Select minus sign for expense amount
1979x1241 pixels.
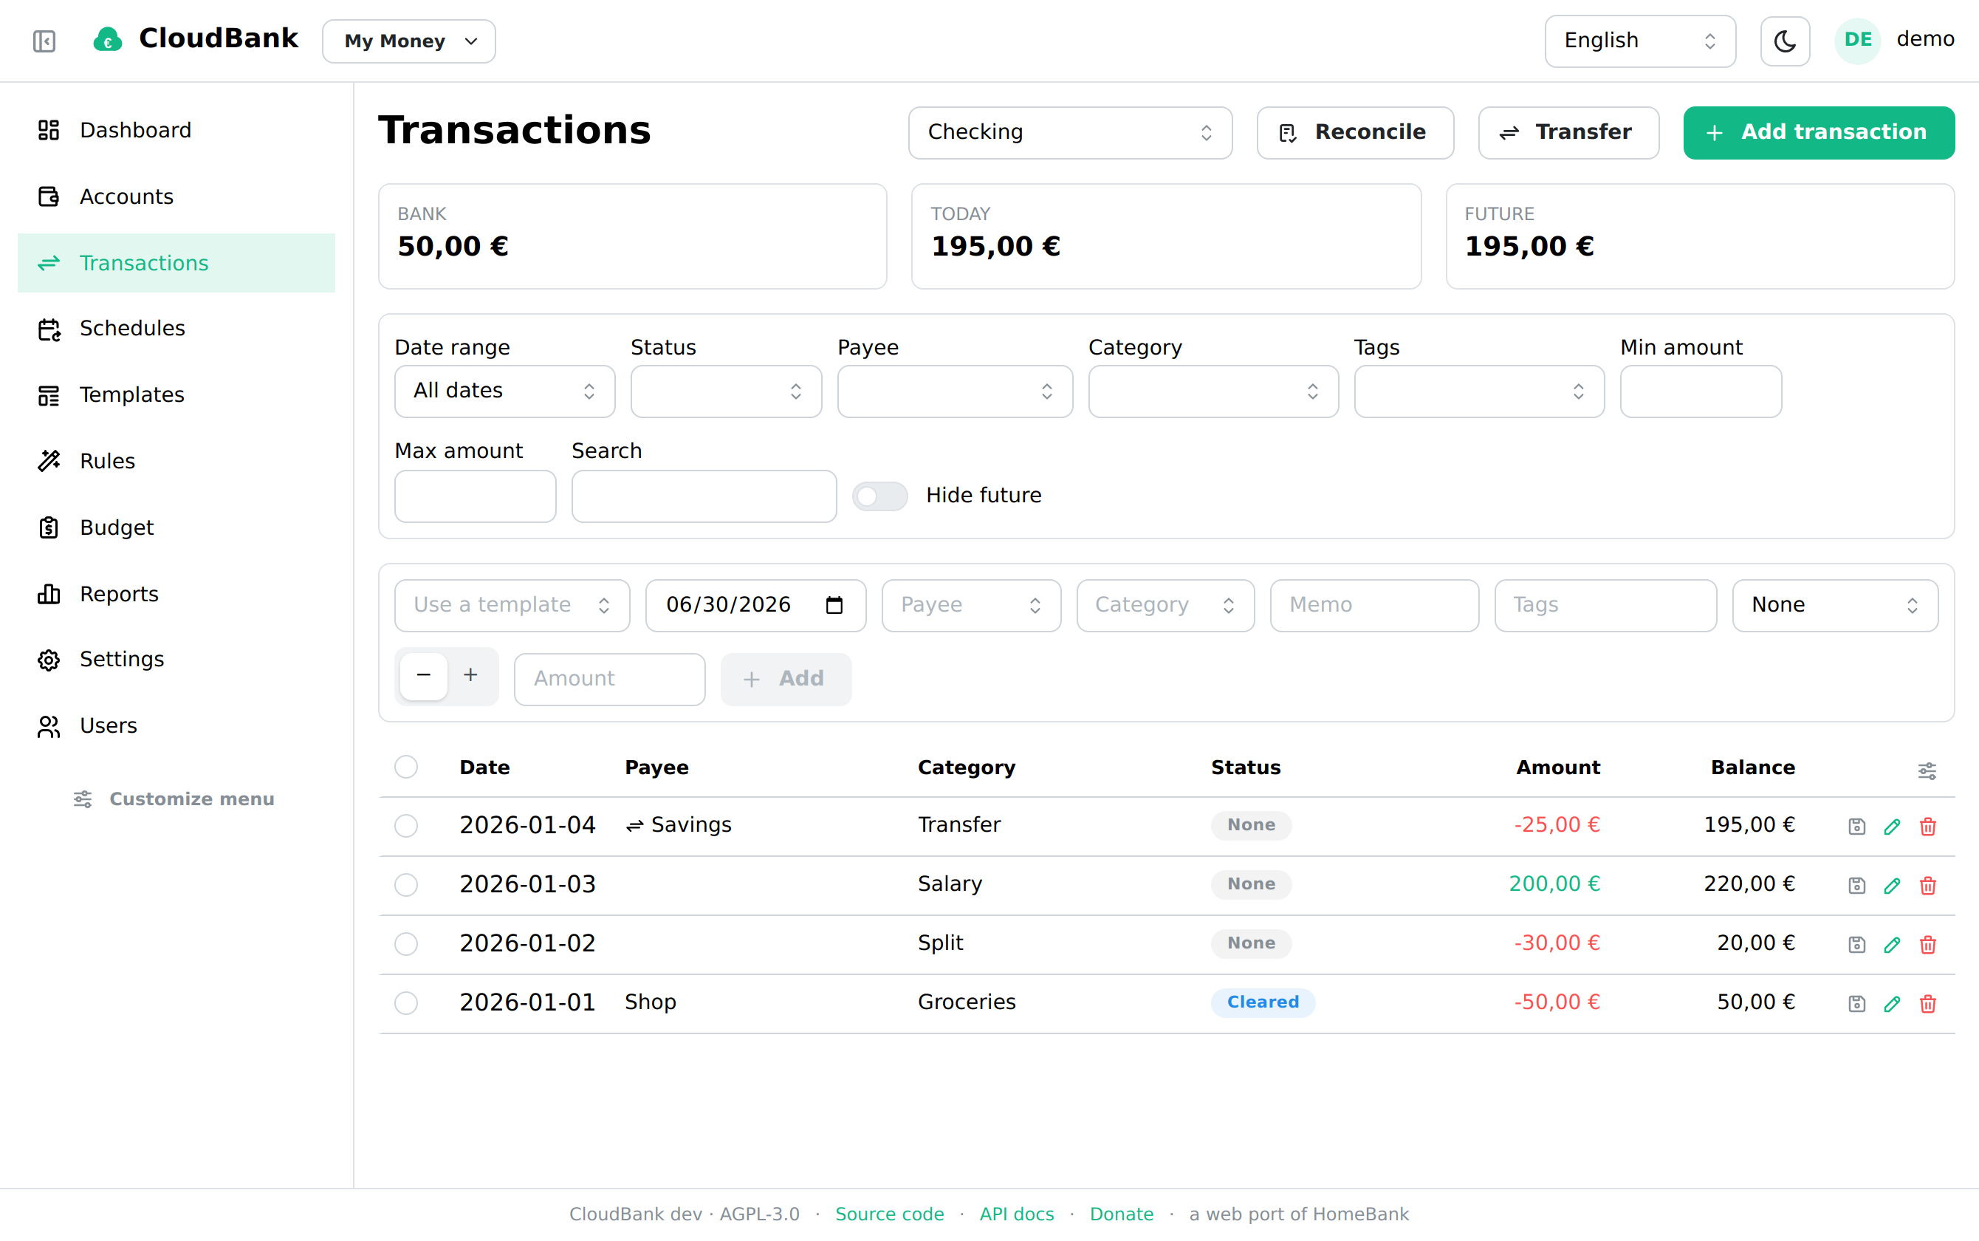pos(423,675)
